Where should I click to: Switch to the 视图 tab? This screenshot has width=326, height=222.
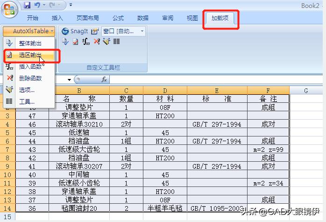point(192,18)
